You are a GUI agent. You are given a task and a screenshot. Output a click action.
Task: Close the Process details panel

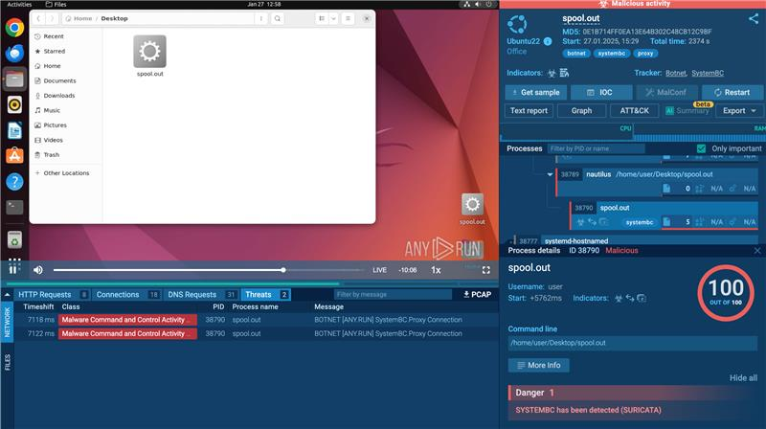click(x=757, y=250)
